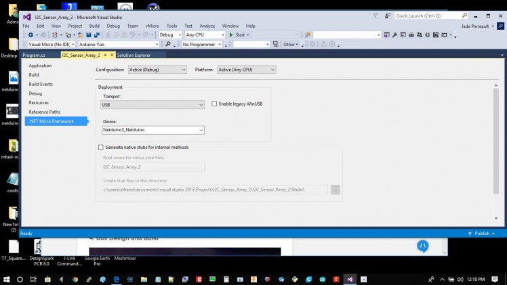This screenshot has height=285, width=507.
Task: Click the feedback icon near Quick Launch
Action: [x=388, y=16]
